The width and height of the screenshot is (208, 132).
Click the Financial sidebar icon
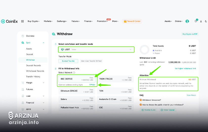(x=23, y=103)
